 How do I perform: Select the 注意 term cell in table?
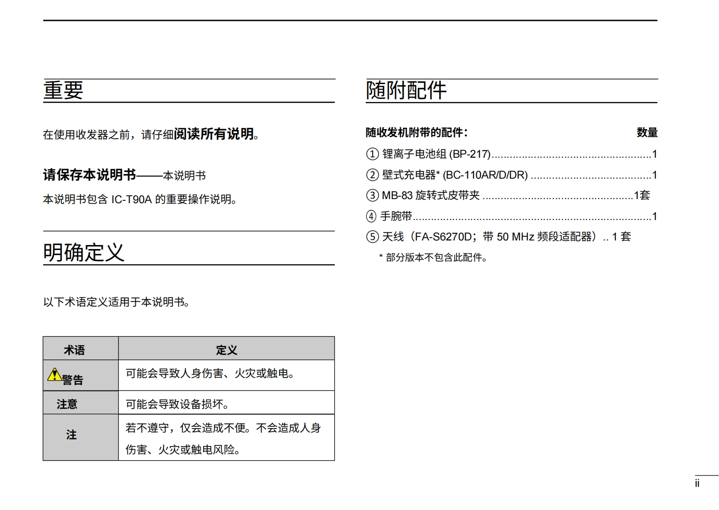pyautogui.click(x=67, y=404)
